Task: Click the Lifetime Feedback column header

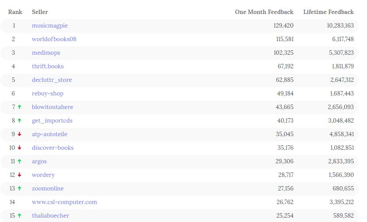Action: click(x=329, y=12)
